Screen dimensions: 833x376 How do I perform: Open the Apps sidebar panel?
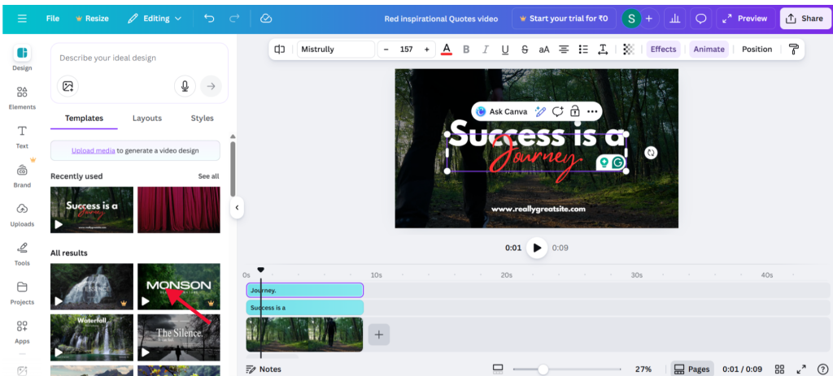pyautogui.click(x=22, y=331)
